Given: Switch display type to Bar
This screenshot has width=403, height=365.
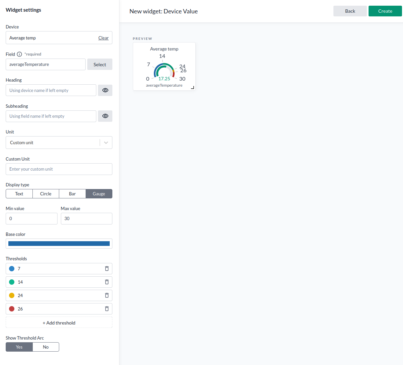Looking at the screenshot, I should tap(72, 194).
